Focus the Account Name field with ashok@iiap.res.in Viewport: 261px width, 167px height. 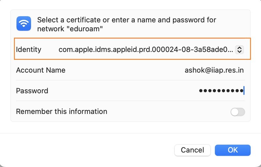(x=214, y=70)
